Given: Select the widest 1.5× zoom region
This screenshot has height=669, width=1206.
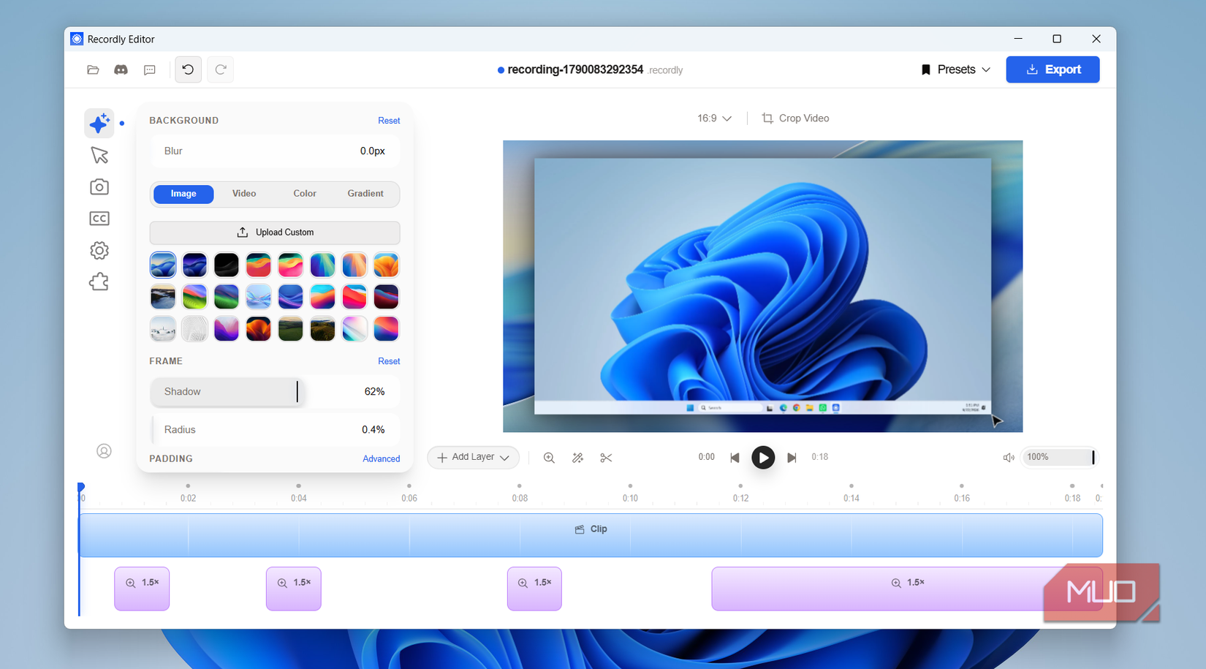Looking at the screenshot, I should click(907, 589).
